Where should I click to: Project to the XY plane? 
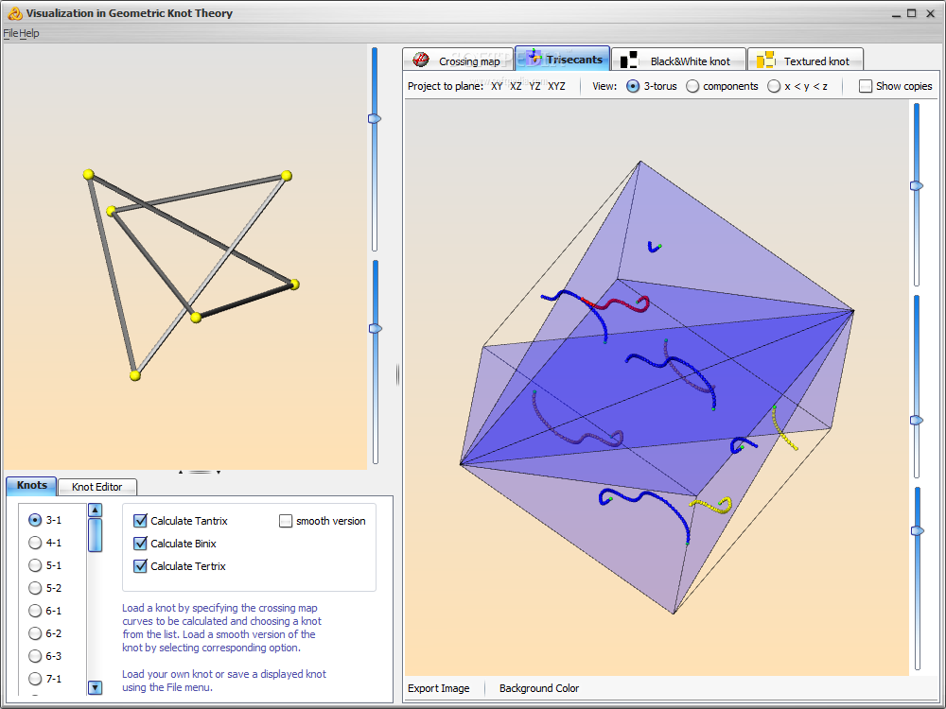[x=497, y=86]
